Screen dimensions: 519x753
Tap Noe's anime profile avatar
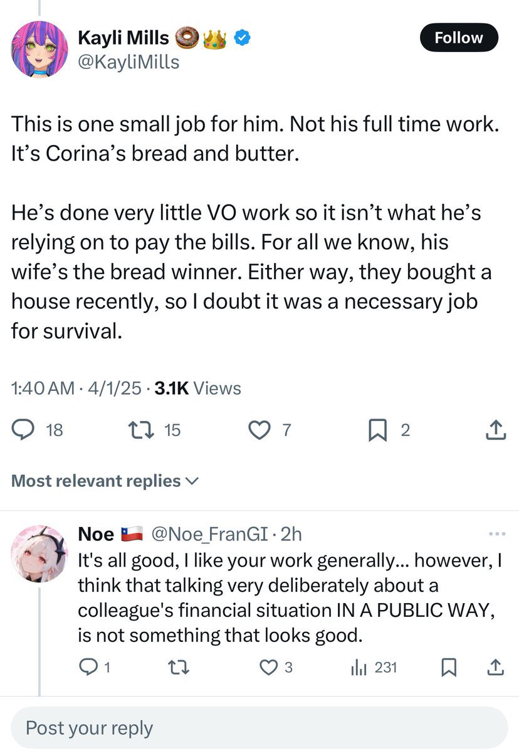39,553
